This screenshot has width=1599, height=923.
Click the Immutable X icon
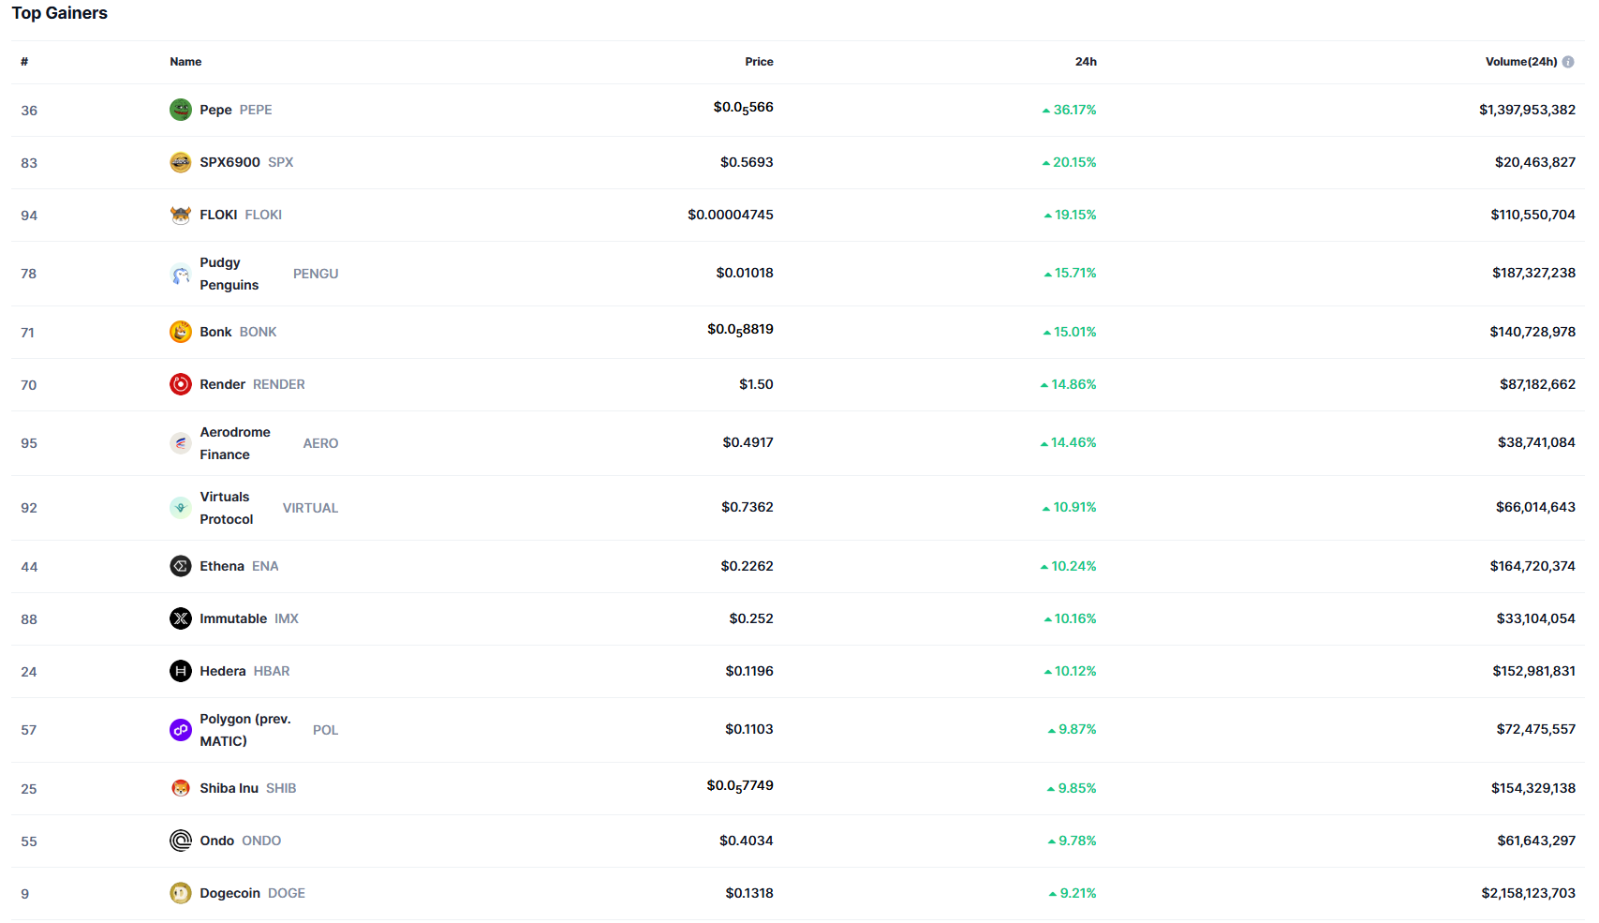click(x=180, y=618)
